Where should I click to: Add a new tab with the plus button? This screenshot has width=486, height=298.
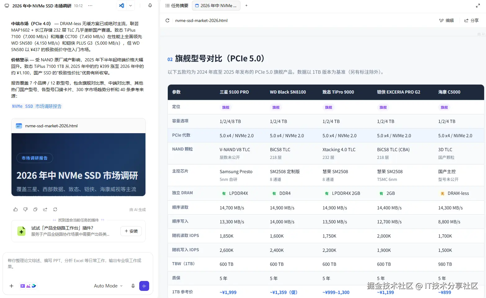coord(247,6)
